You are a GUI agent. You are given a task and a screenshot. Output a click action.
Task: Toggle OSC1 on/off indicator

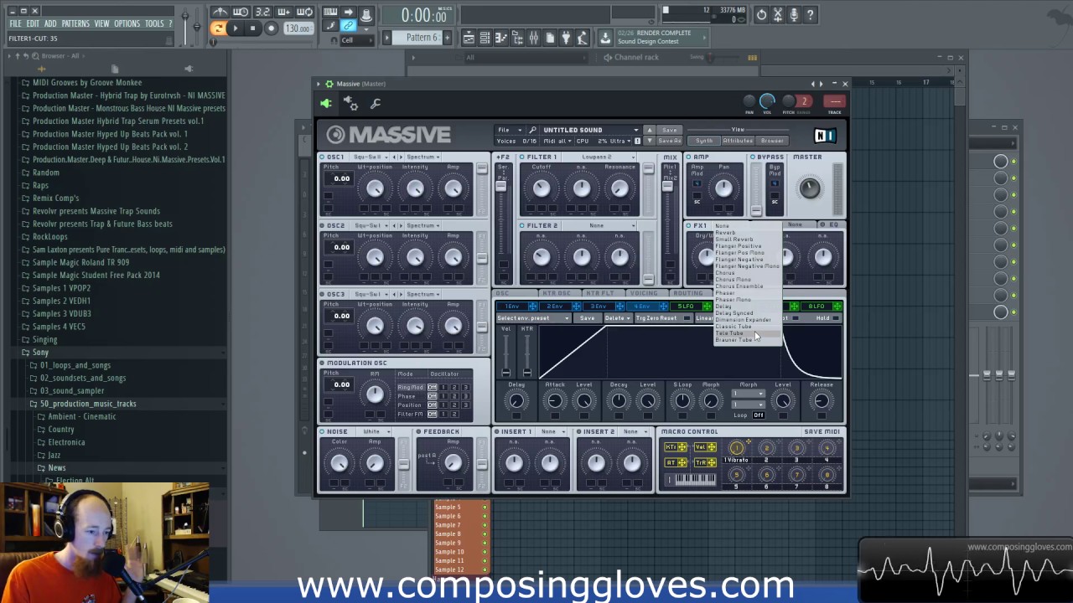(322, 157)
